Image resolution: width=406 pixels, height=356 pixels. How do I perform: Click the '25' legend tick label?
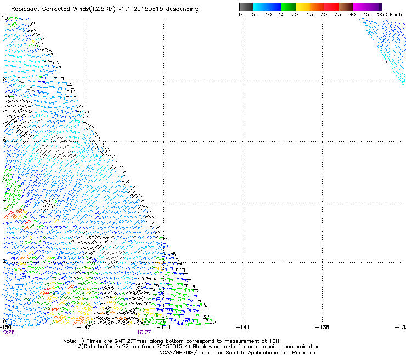click(310, 15)
